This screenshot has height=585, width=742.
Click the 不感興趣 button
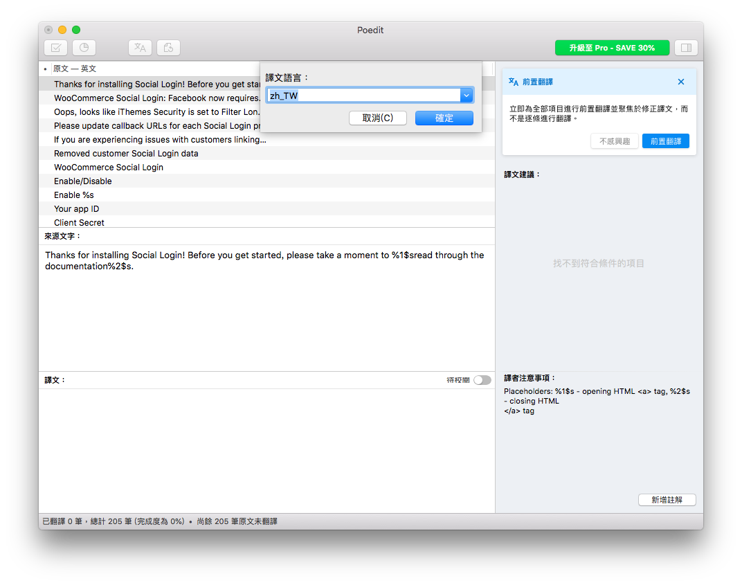click(x=613, y=141)
